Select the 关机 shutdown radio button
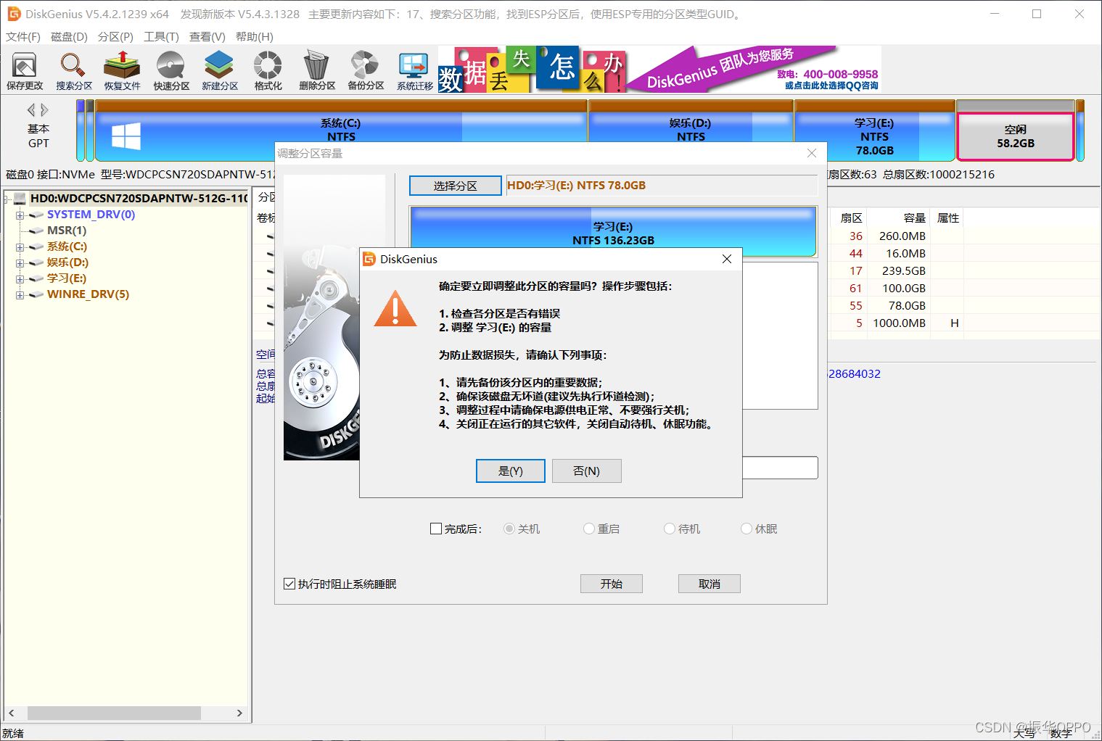 pyautogui.click(x=509, y=529)
